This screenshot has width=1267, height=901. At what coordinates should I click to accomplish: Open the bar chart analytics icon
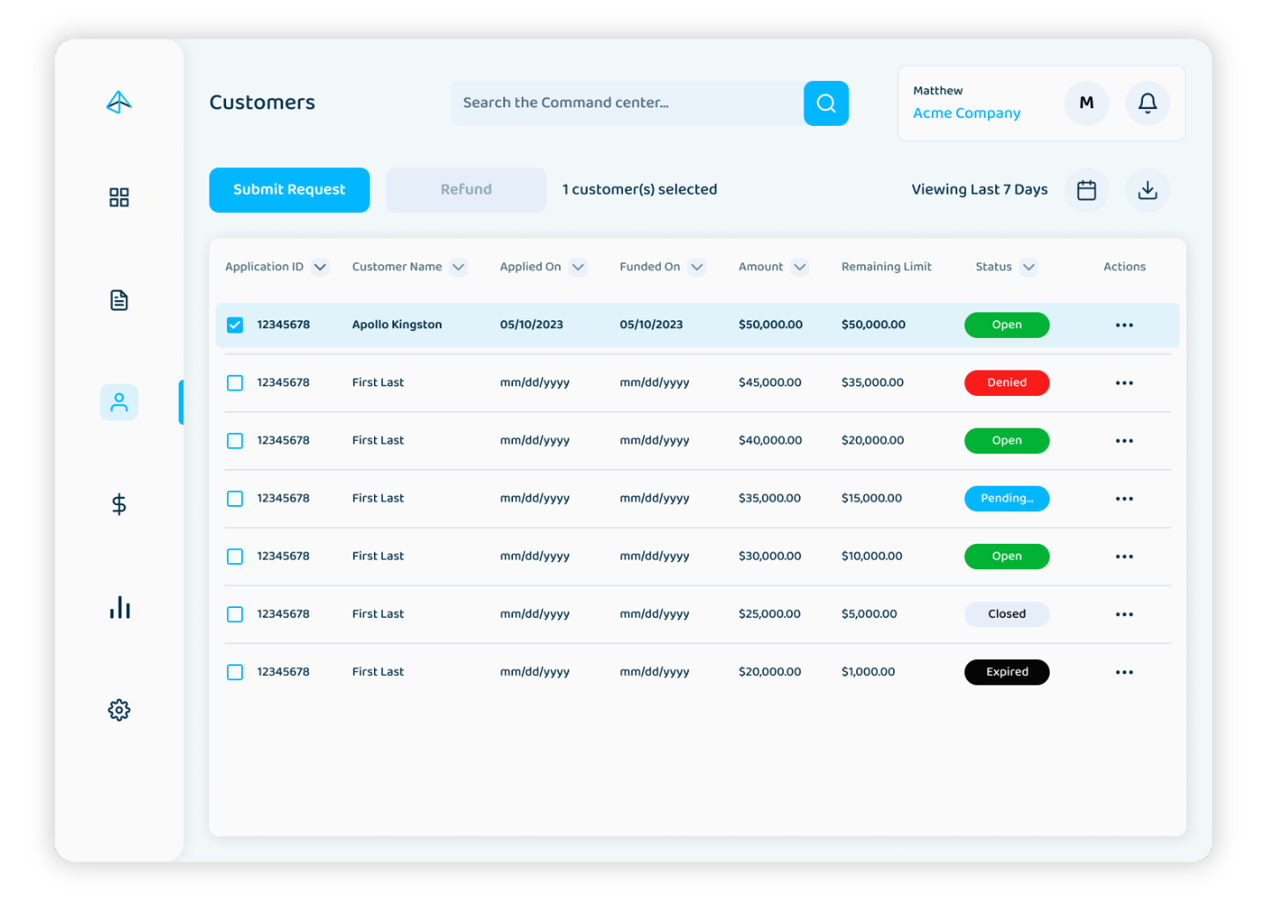tap(119, 607)
